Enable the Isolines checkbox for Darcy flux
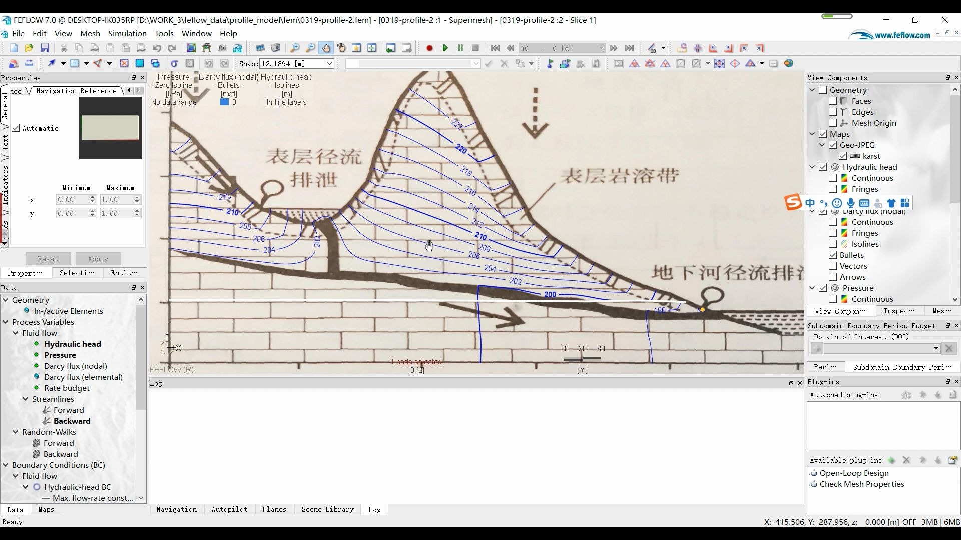Viewport: 961px width, 540px height. (833, 244)
